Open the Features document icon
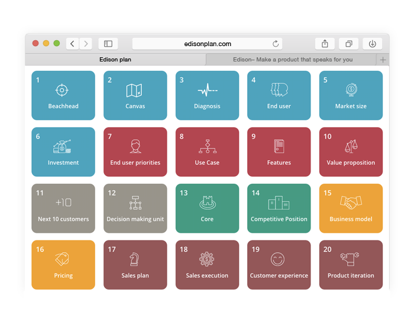The height and width of the screenshot is (325, 414). pos(279,146)
